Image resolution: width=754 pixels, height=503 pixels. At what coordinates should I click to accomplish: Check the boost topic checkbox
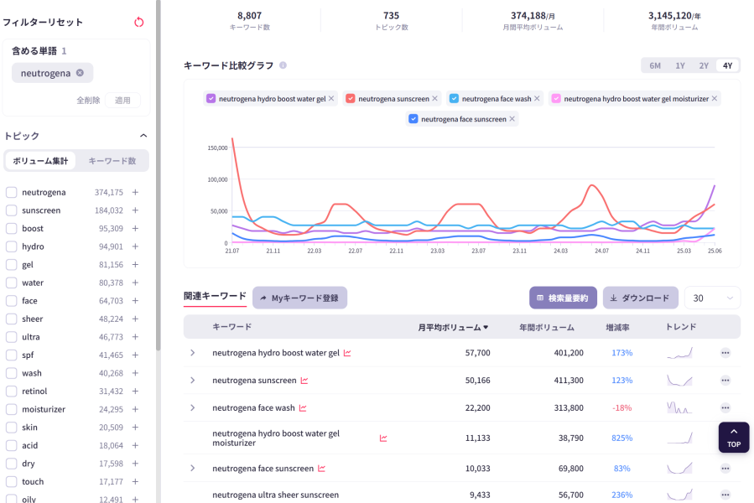12,228
